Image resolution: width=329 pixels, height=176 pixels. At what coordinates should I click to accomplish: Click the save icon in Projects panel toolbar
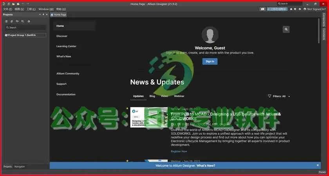coord(7,21)
